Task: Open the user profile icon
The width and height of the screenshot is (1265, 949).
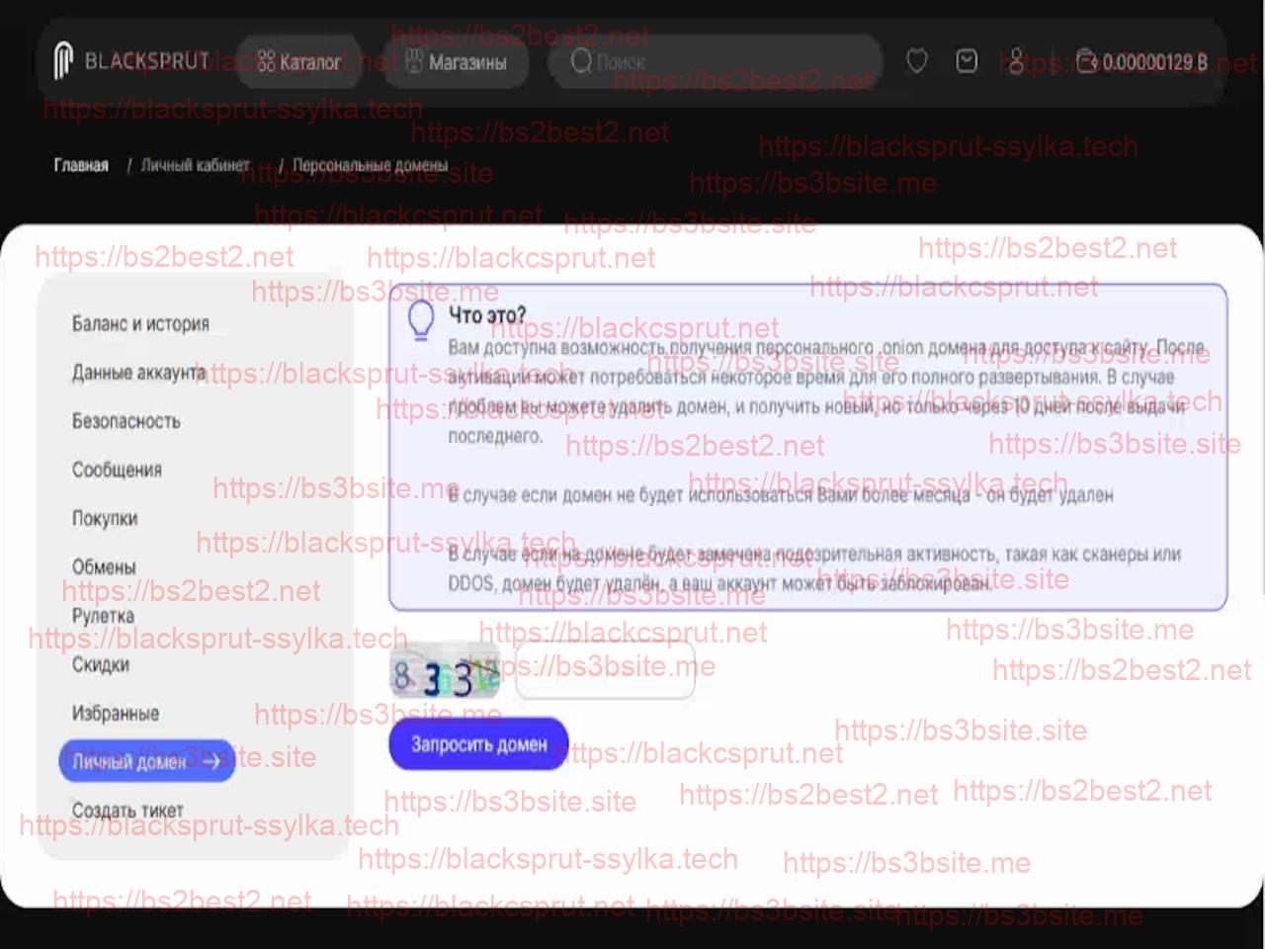Action: point(1016,61)
